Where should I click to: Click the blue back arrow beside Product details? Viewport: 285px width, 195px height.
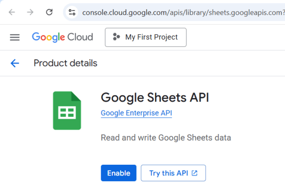(x=15, y=63)
